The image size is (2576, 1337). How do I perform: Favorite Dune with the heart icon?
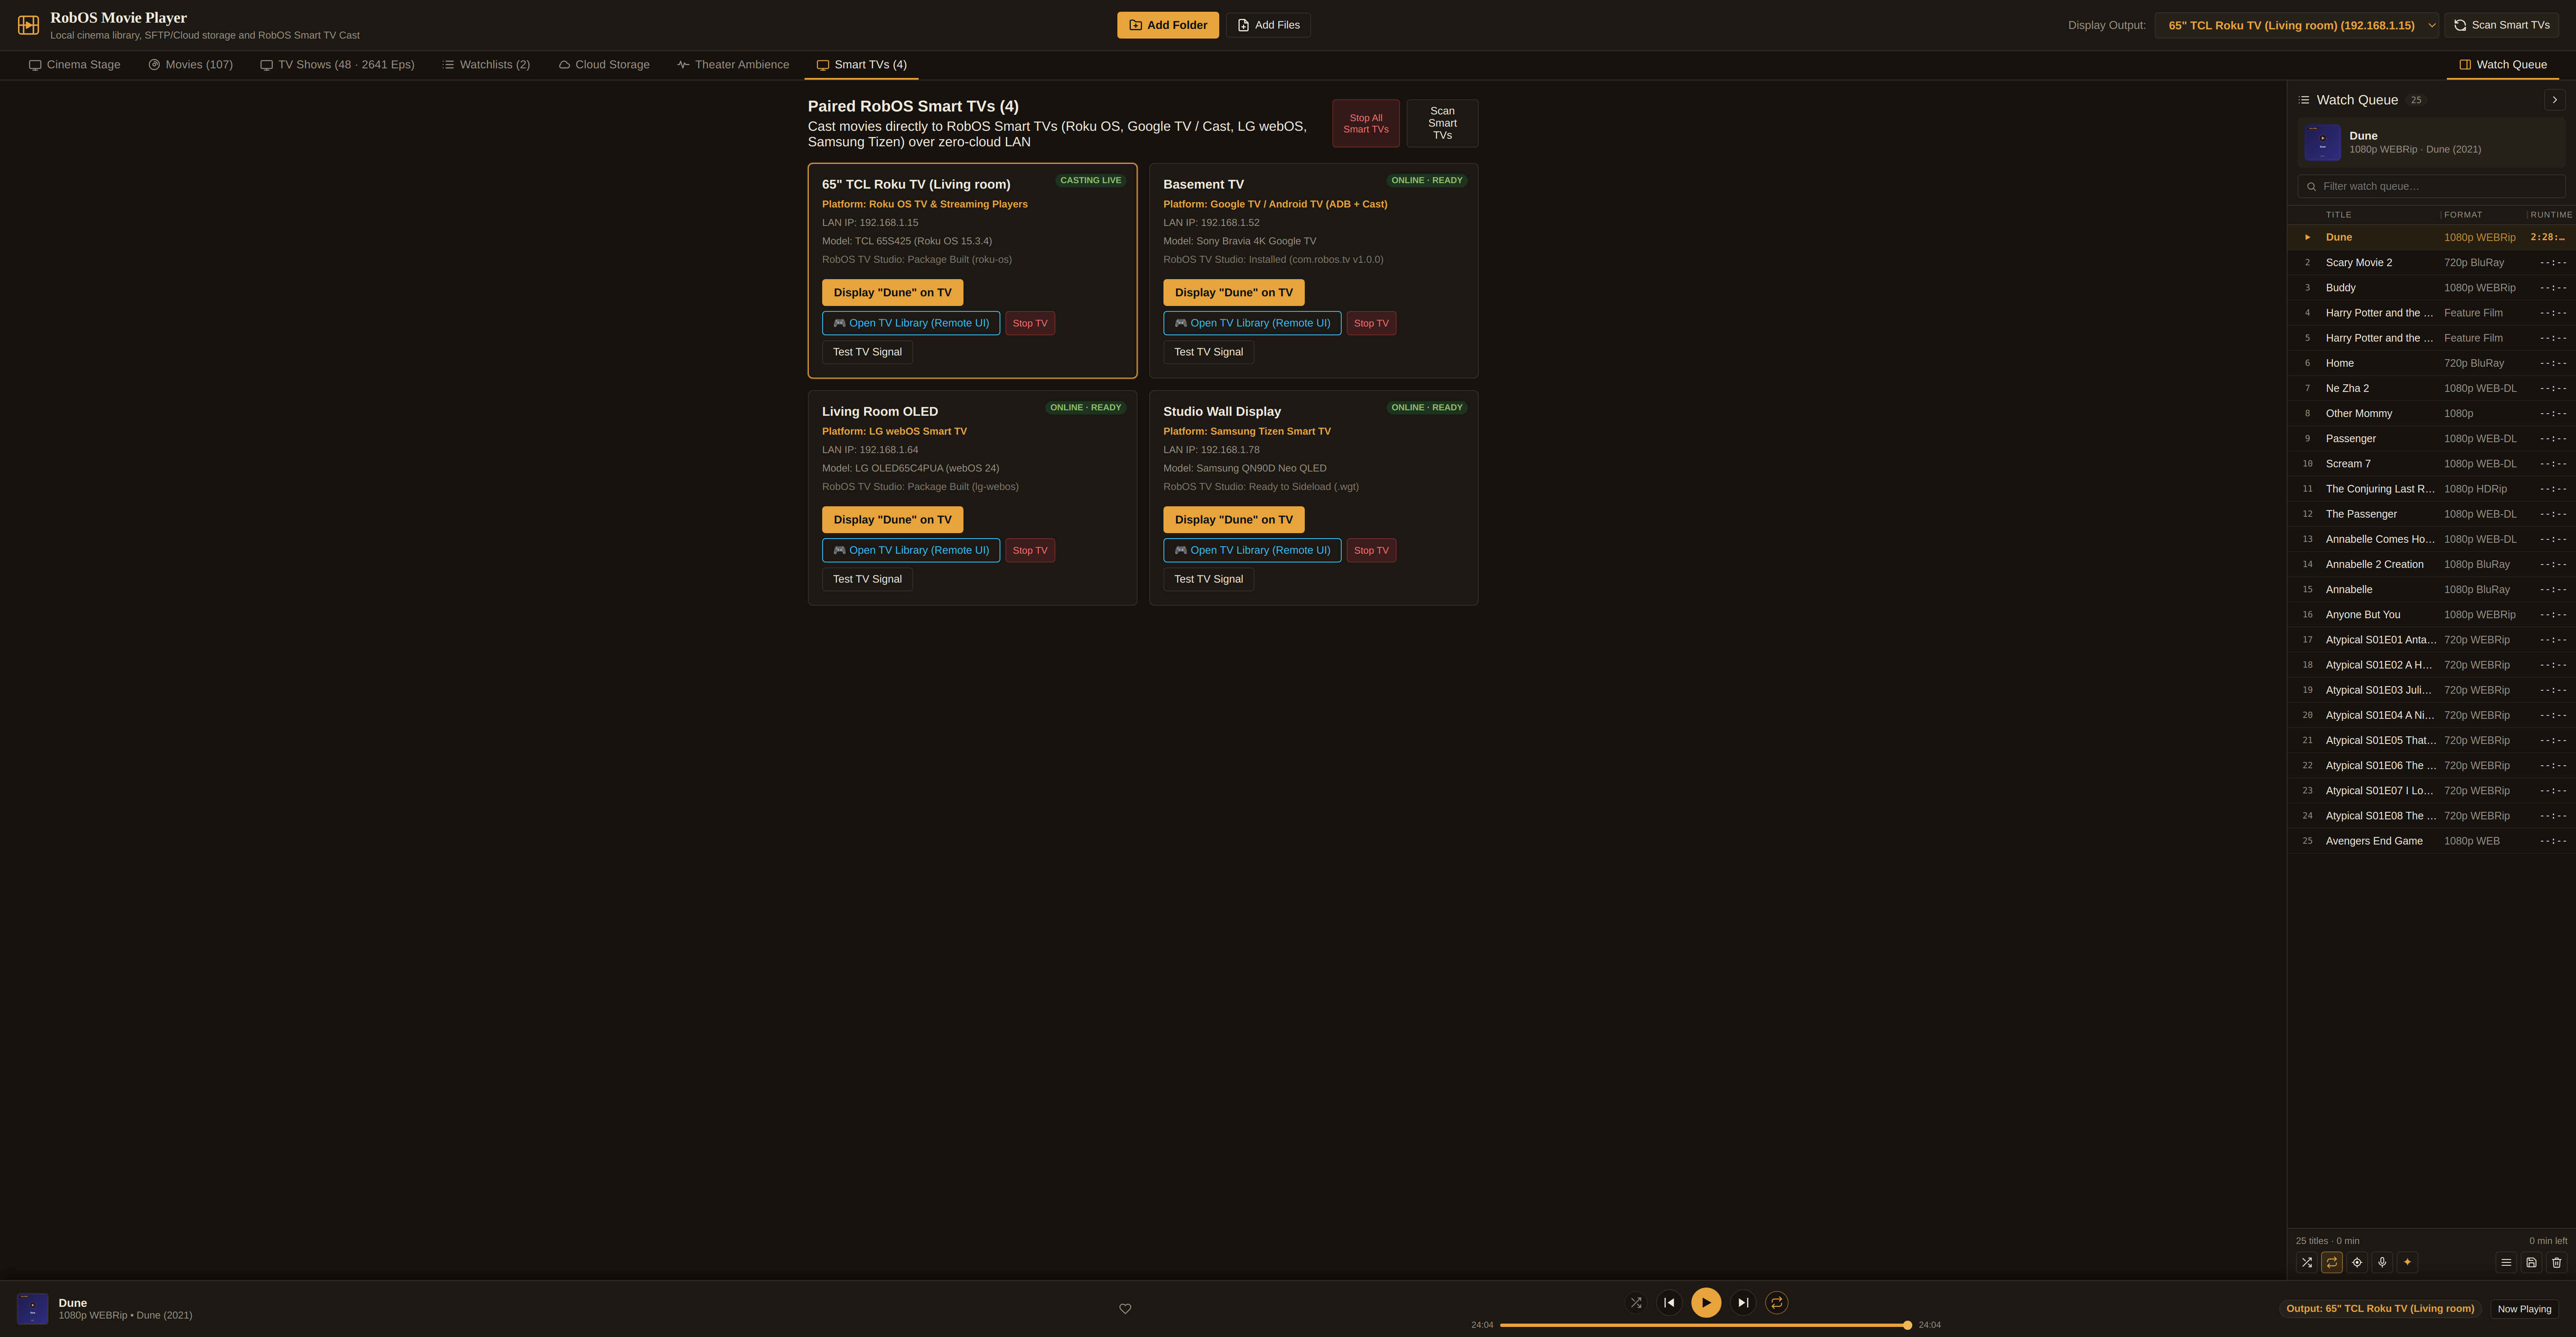[x=1125, y=1308]
